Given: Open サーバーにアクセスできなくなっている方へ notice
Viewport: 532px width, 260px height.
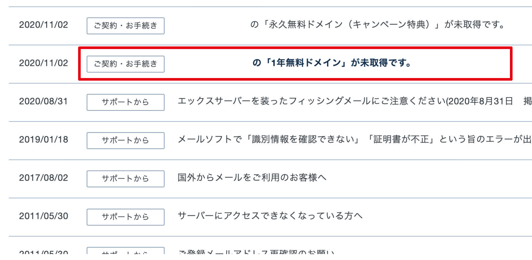Looking at the screenshot, I should pyautogui.click(x=270, y=216).
